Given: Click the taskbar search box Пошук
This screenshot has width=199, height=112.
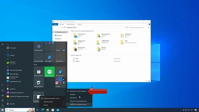Looking at the screenshot, I should tap(20, 110).
